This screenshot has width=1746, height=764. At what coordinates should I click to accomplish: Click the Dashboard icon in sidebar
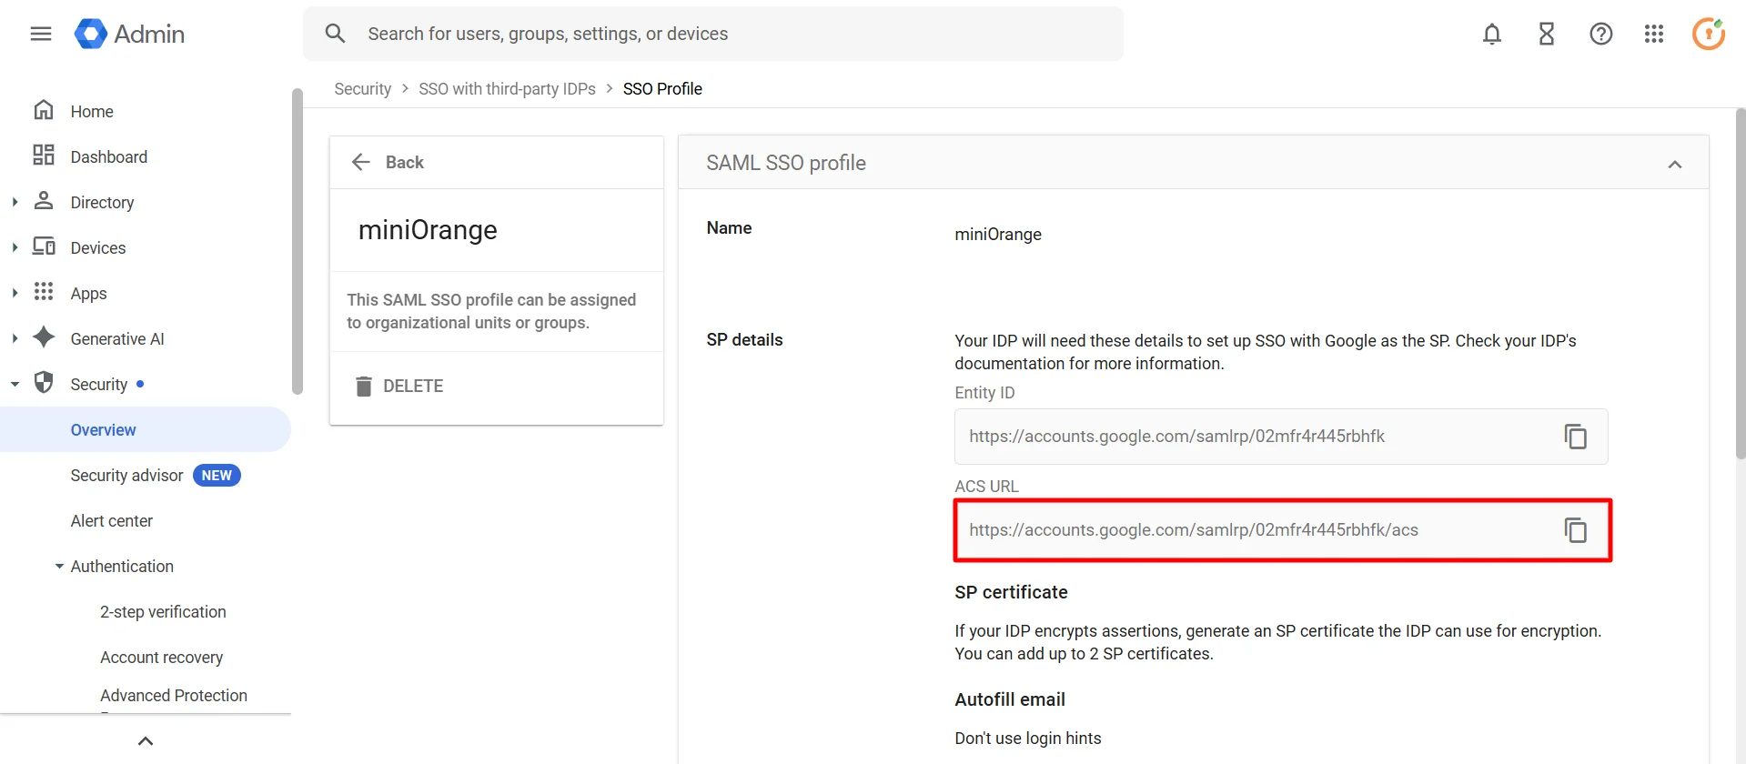pos(44,155)
